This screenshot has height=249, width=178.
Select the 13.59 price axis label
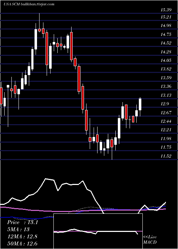[166, 78]
